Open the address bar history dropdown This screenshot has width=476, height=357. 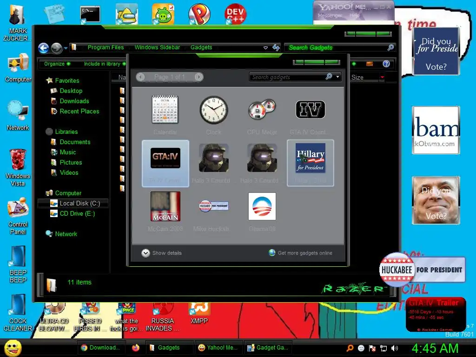[265, 48]
